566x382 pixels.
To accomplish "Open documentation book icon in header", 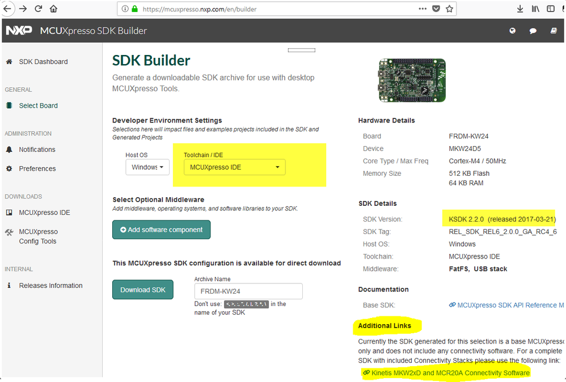I will coord(554,31).
